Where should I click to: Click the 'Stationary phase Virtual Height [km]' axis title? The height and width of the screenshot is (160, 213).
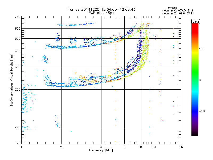pos(11,80)
